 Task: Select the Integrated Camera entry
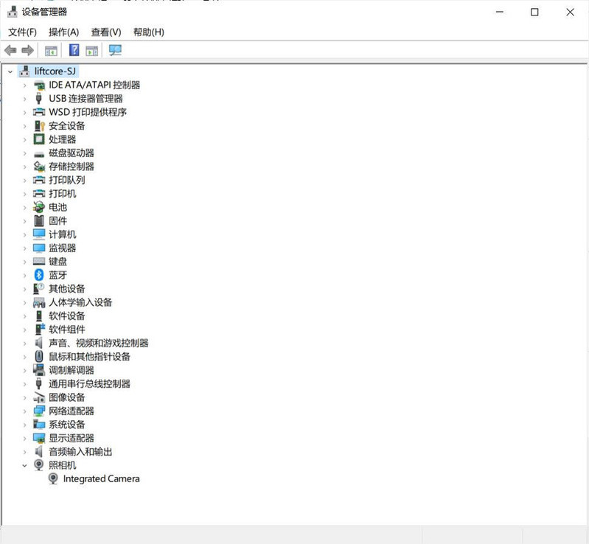(x=102, y=478)
